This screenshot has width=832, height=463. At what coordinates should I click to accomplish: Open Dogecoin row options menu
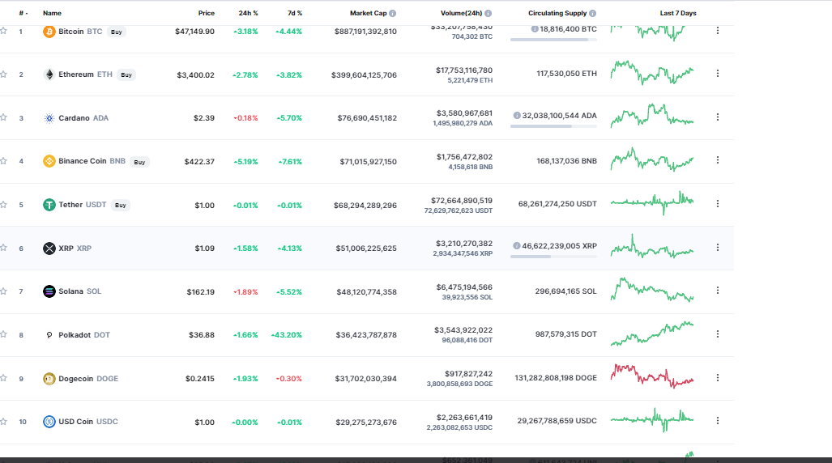[x=718, y=378]
